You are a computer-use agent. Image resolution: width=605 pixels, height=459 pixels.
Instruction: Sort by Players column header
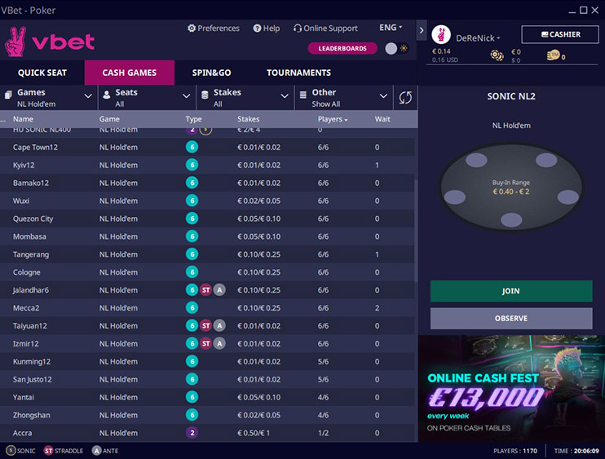coord(332,119)
